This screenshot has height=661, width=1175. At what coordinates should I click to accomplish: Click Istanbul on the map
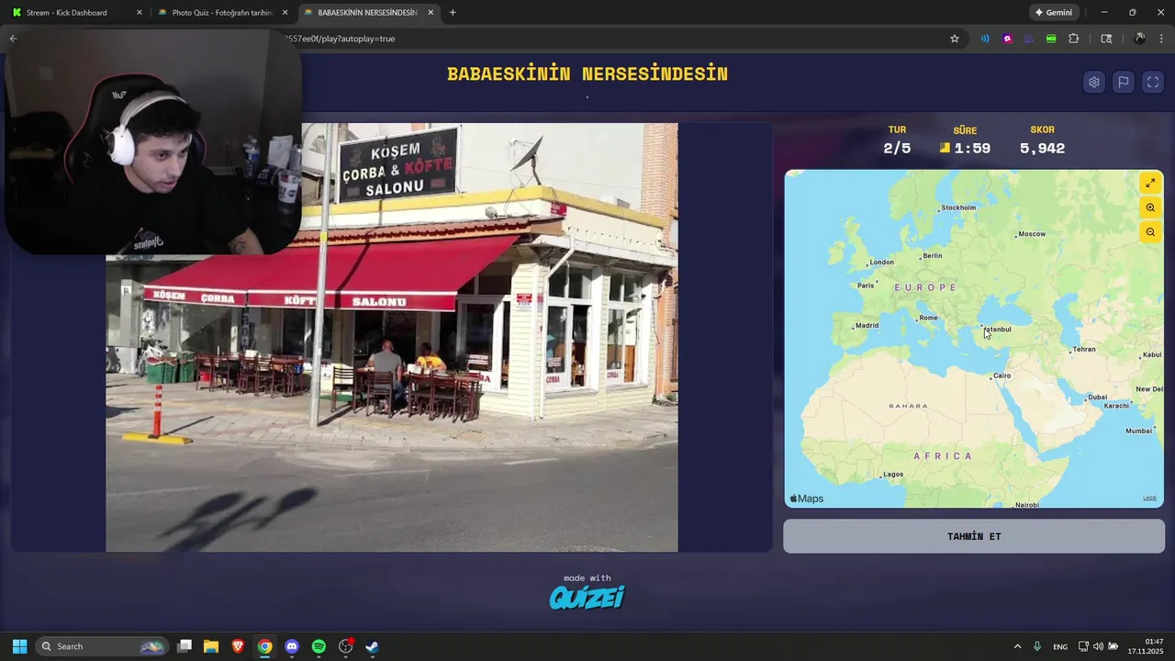pyautogui.click(x=996, y=329)
